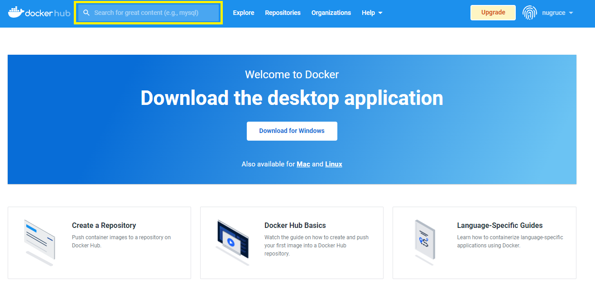The height and width of the screenshot is (284, 595).
Task: Focus the search for great content field
Action: (x=148, y=13)
